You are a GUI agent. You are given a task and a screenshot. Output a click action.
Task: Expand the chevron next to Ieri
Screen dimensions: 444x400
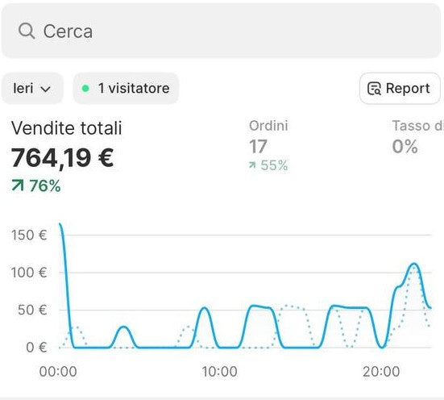[45, 89]
